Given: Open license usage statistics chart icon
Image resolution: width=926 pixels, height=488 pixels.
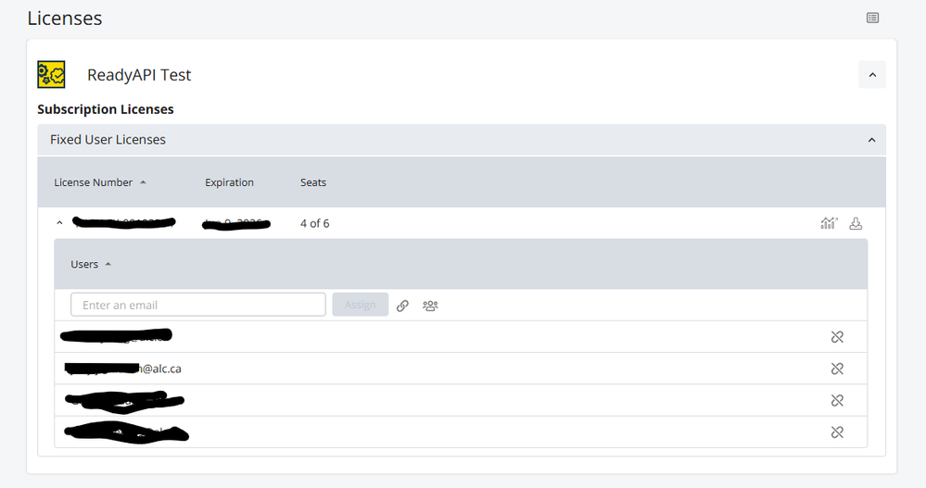Looking at the screenshot, I should coord(830,223).
